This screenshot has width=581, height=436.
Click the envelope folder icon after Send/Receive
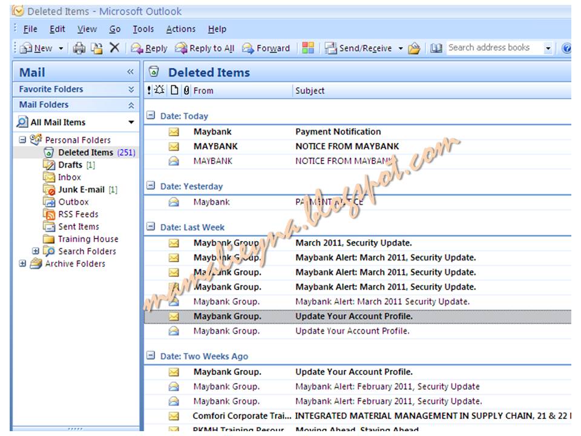[x=414, y=48]
